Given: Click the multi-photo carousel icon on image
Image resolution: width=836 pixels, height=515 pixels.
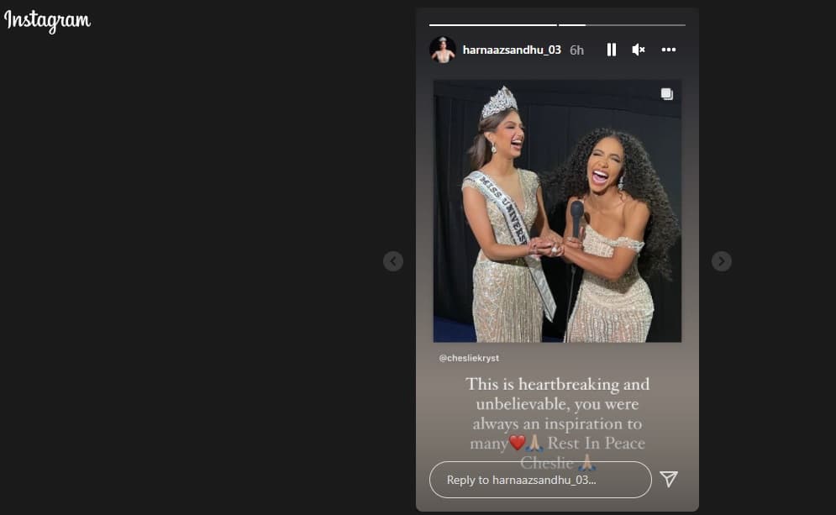Looking at the screenshot, I should [667, 94].
